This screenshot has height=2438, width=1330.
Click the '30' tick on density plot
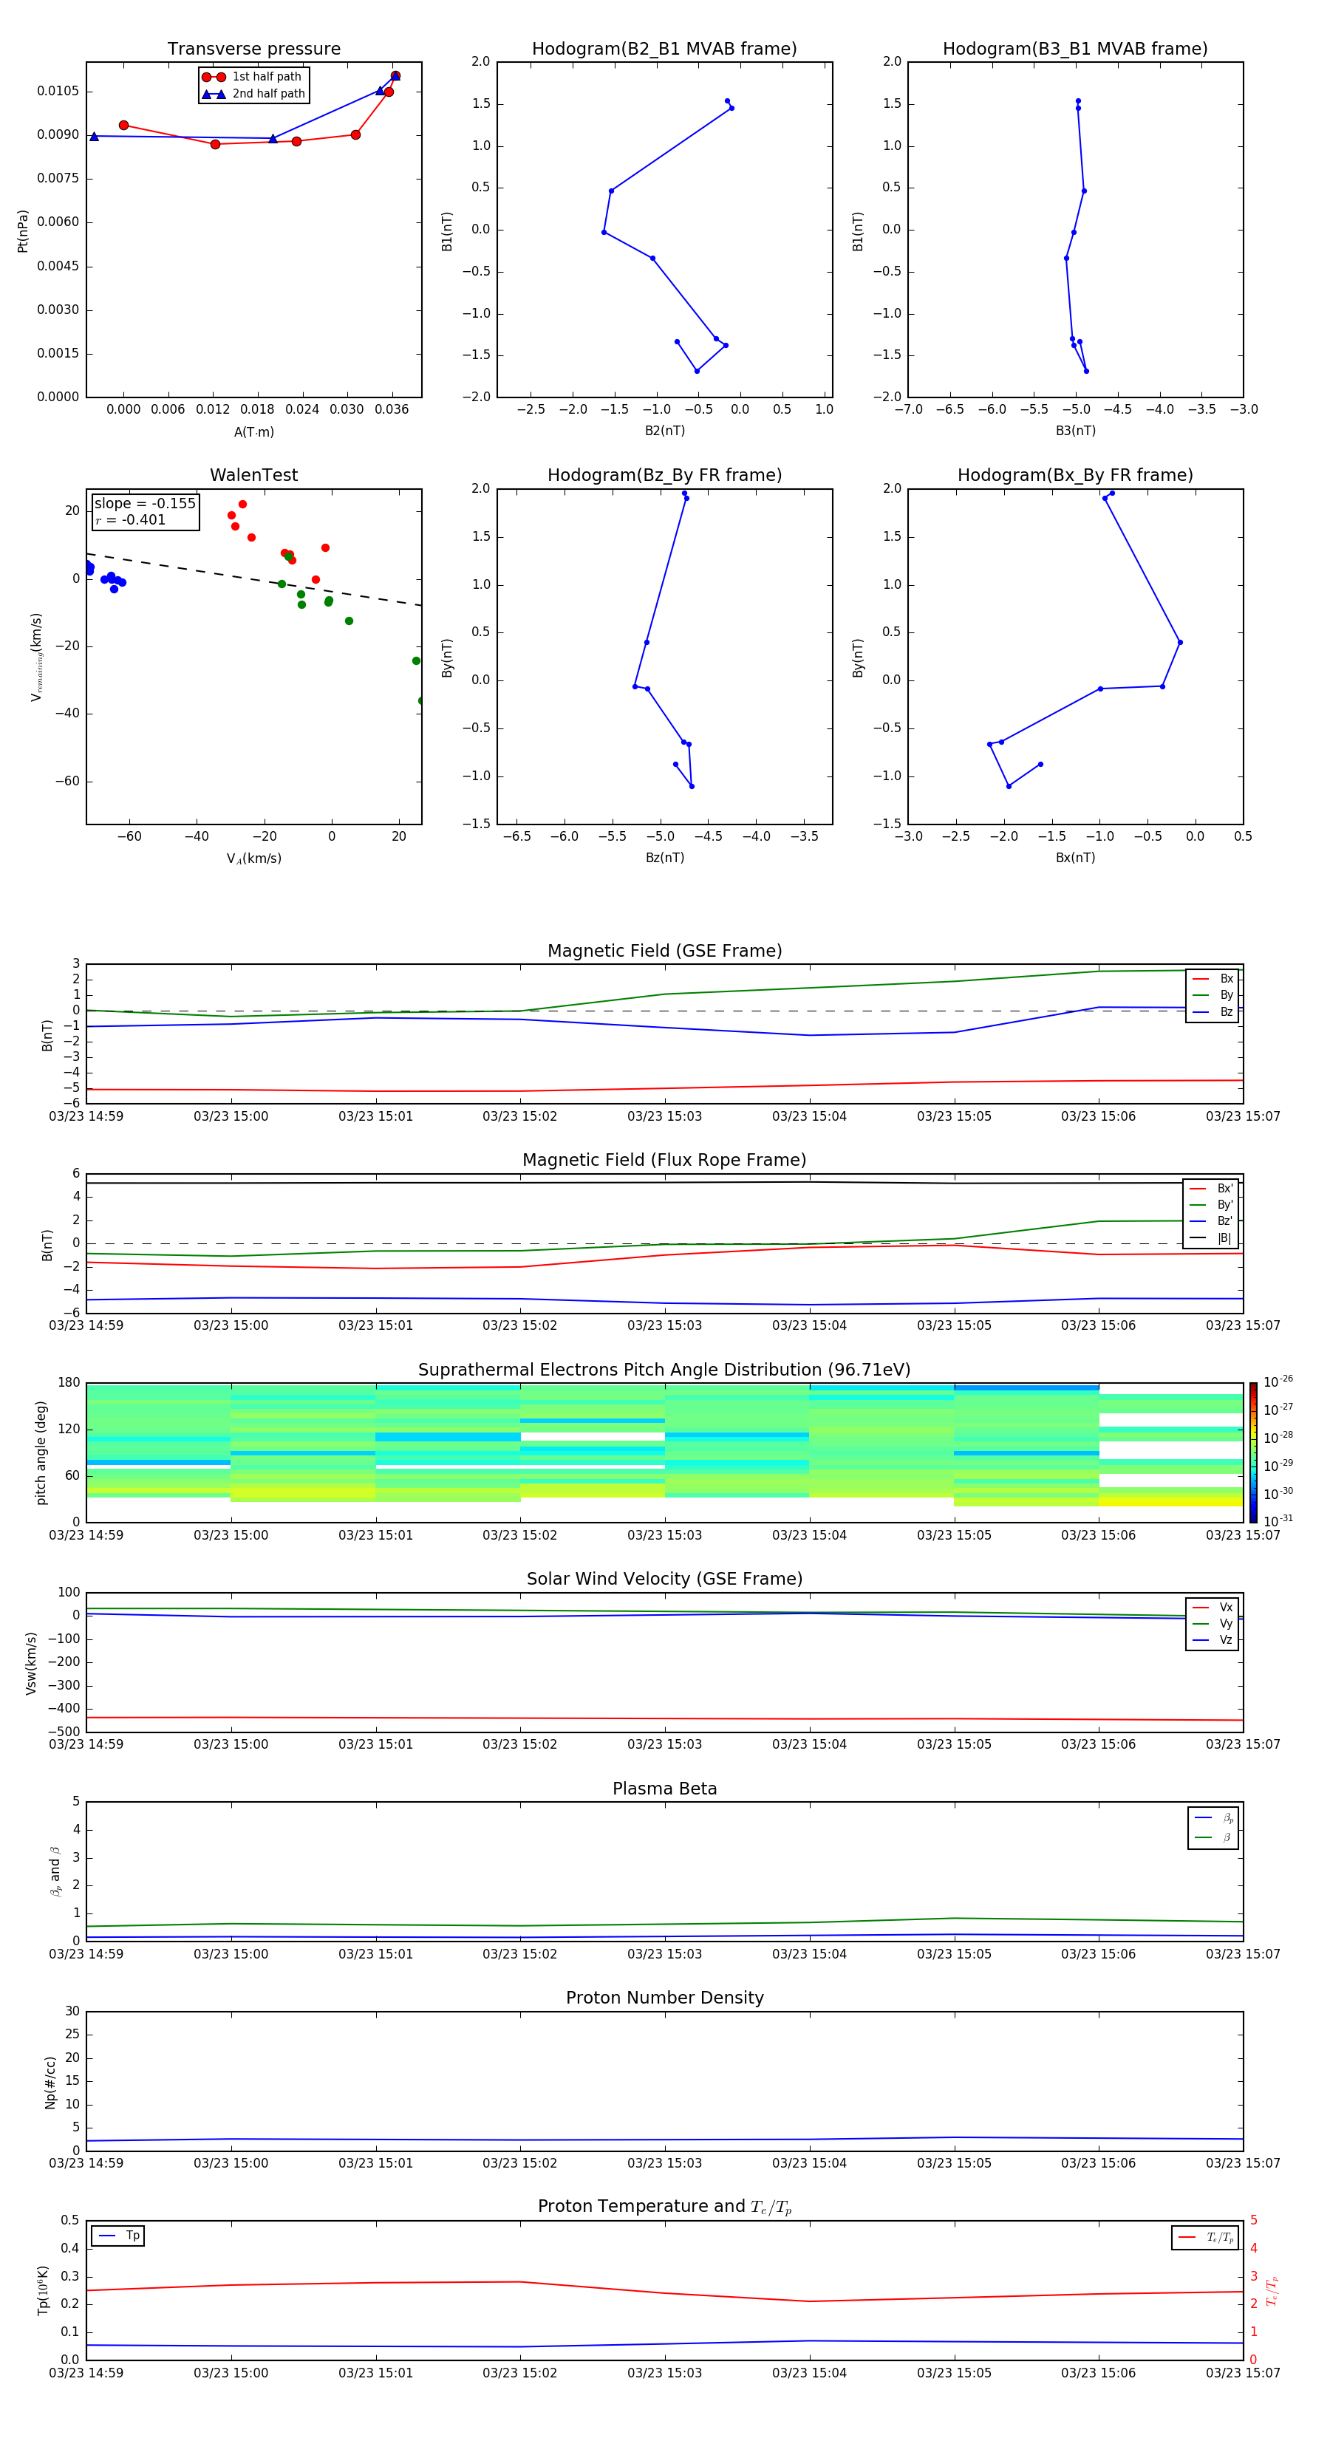(72, 2011)
